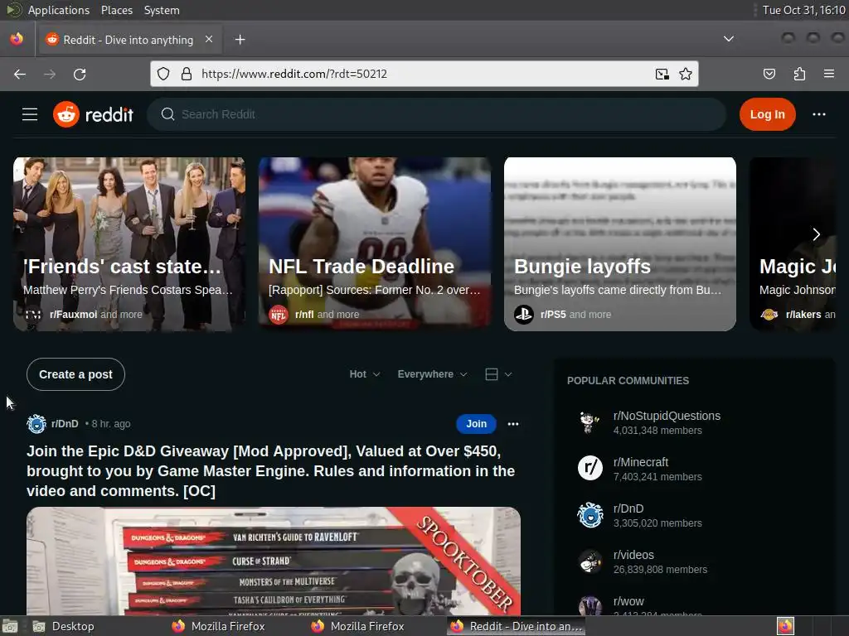
Task: Open r/DnD in Popular Communities
Action: (x=628, y=509)
